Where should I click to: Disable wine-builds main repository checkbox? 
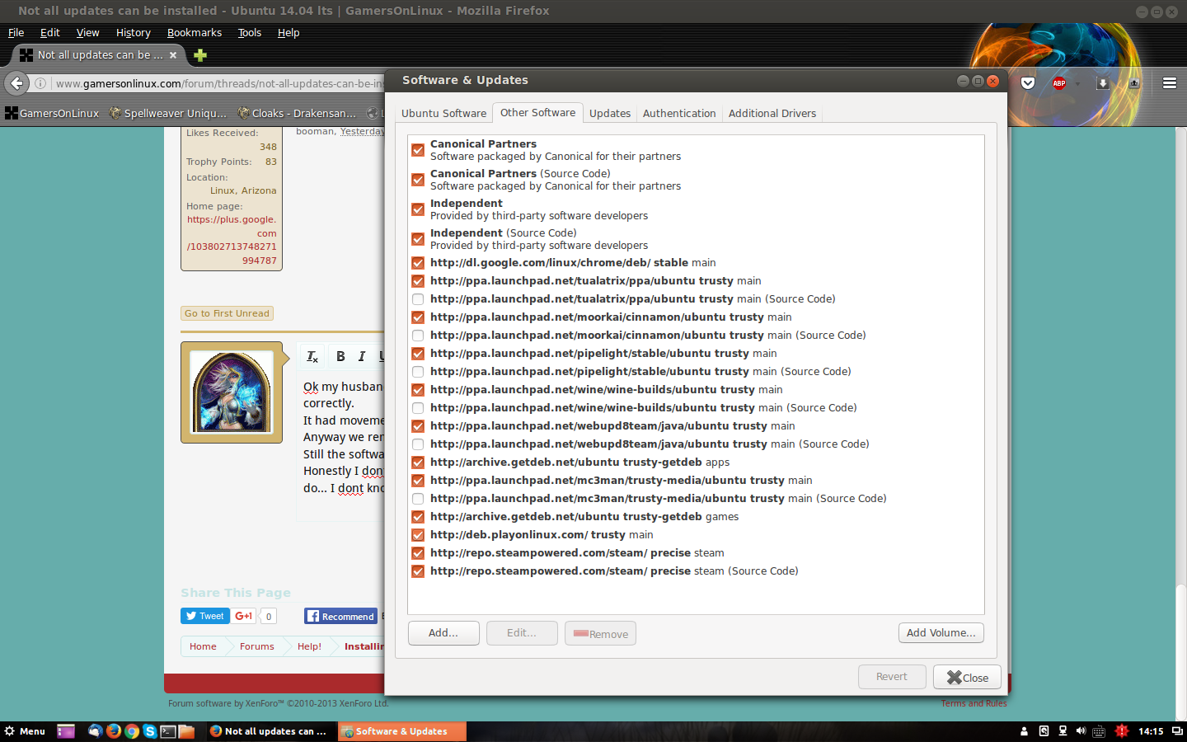(418, 390)
